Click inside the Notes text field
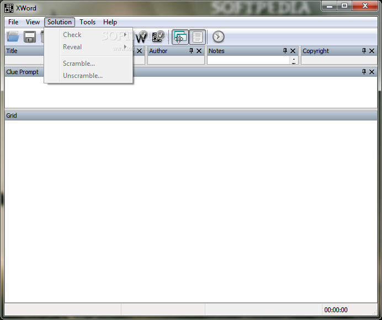Image resolution: width=382 pixels, height=320 pixels. coord(248,60)
